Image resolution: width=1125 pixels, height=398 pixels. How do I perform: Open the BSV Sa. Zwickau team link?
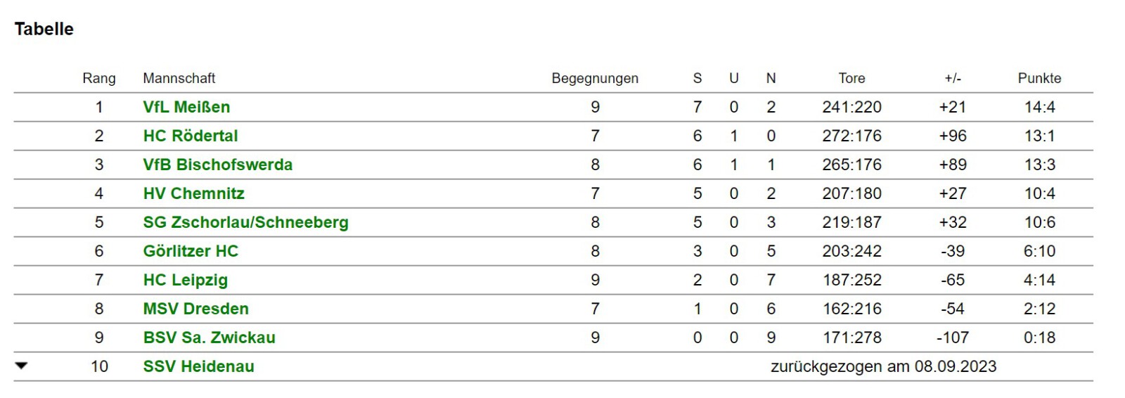(x=210, y=338)
